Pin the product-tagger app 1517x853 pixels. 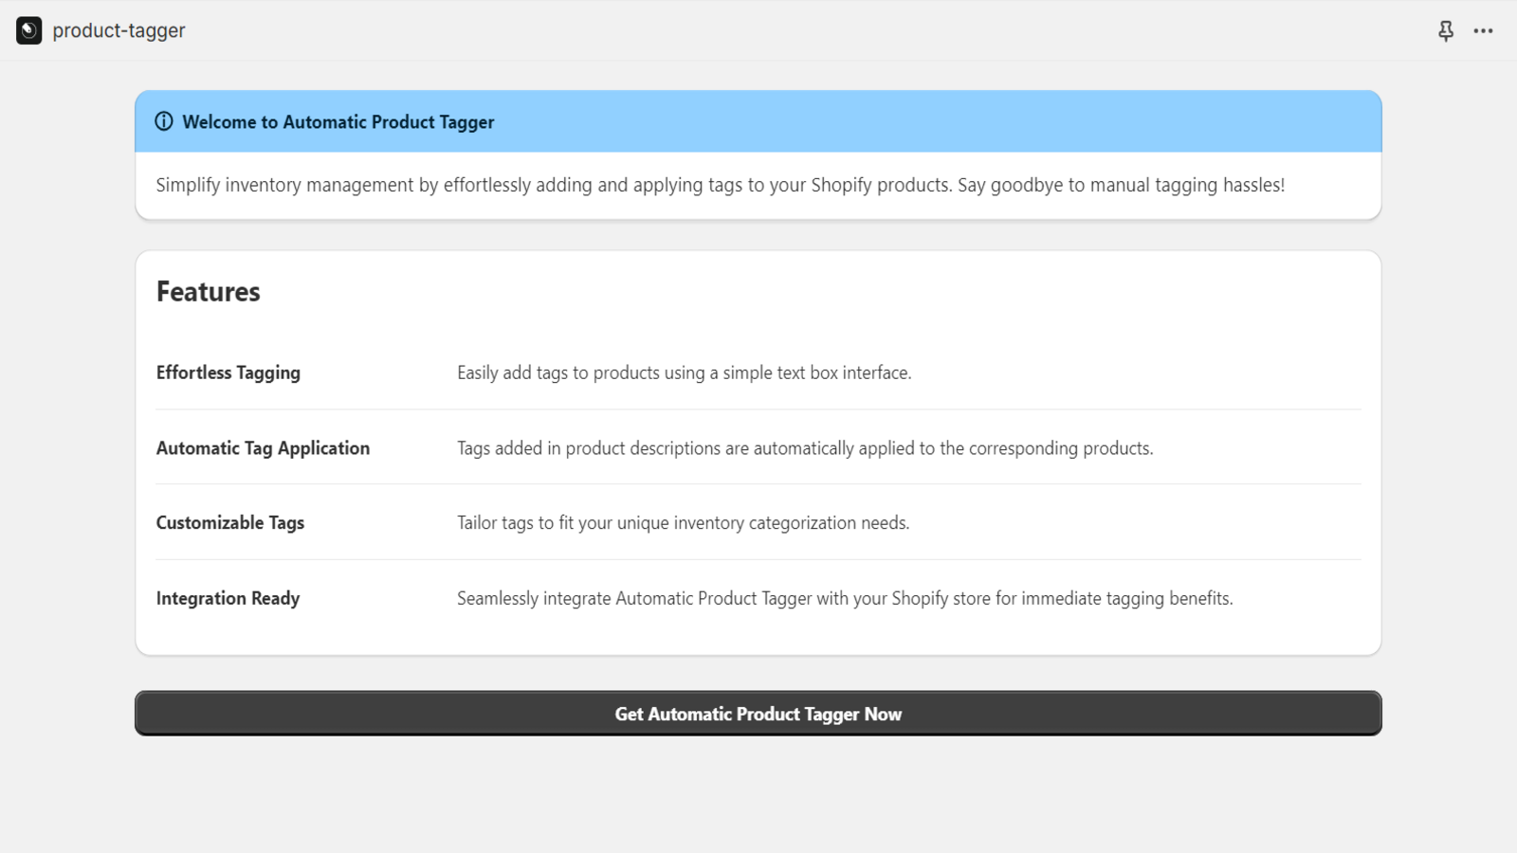pos(1445,31)
